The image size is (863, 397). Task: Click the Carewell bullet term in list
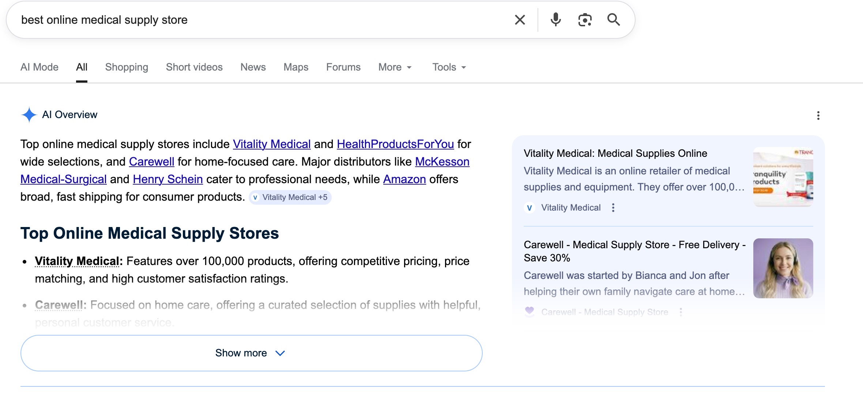[x=59, y=305]
